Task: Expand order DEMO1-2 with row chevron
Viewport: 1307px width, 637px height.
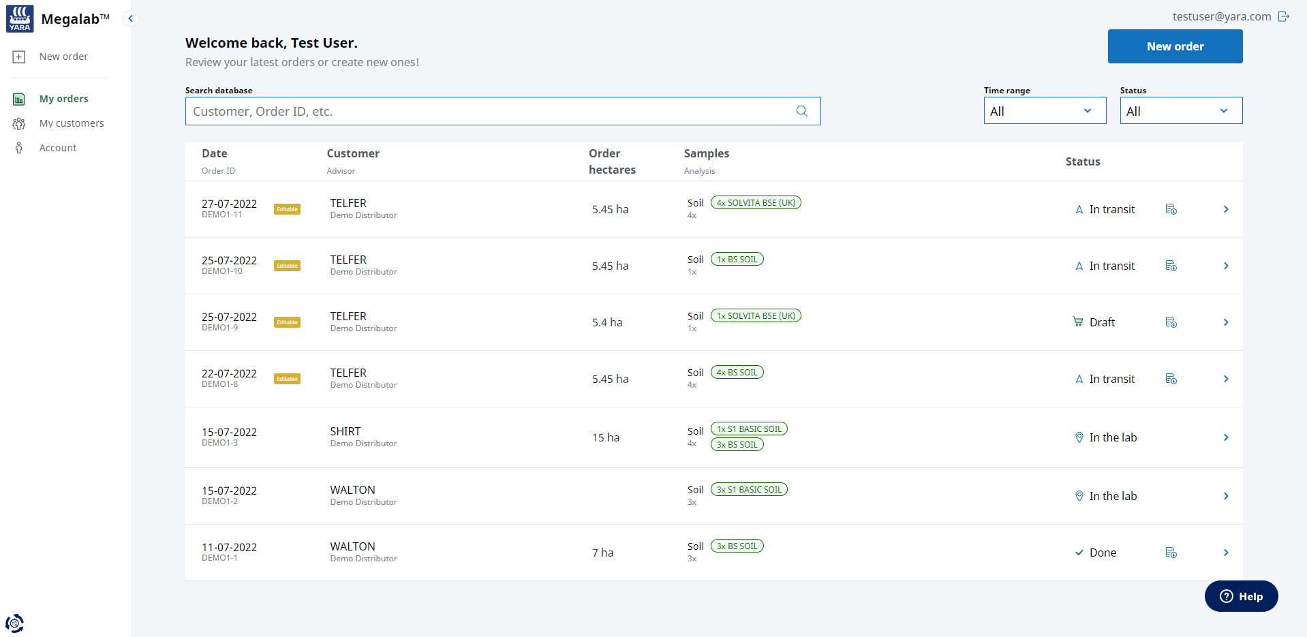Action: click(1225, 496)
